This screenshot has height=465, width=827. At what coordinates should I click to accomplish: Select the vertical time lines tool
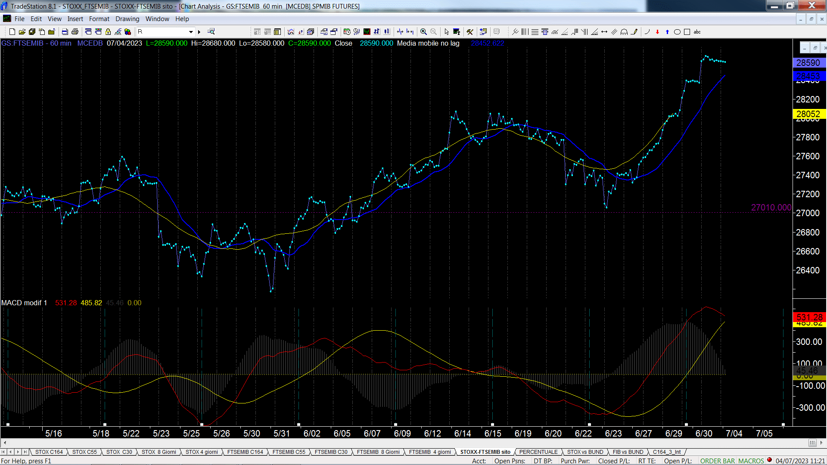(525, 32)
